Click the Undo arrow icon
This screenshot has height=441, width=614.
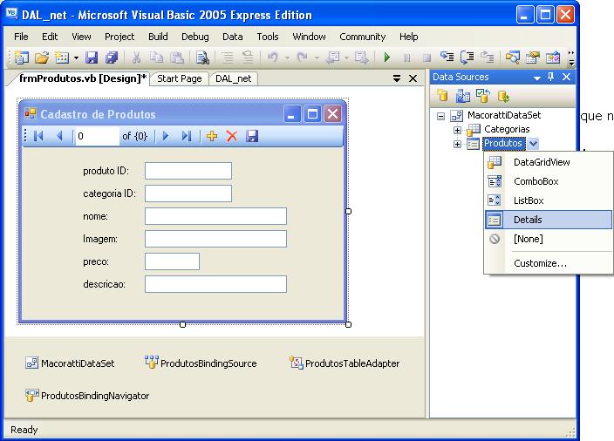click(272, 58)
